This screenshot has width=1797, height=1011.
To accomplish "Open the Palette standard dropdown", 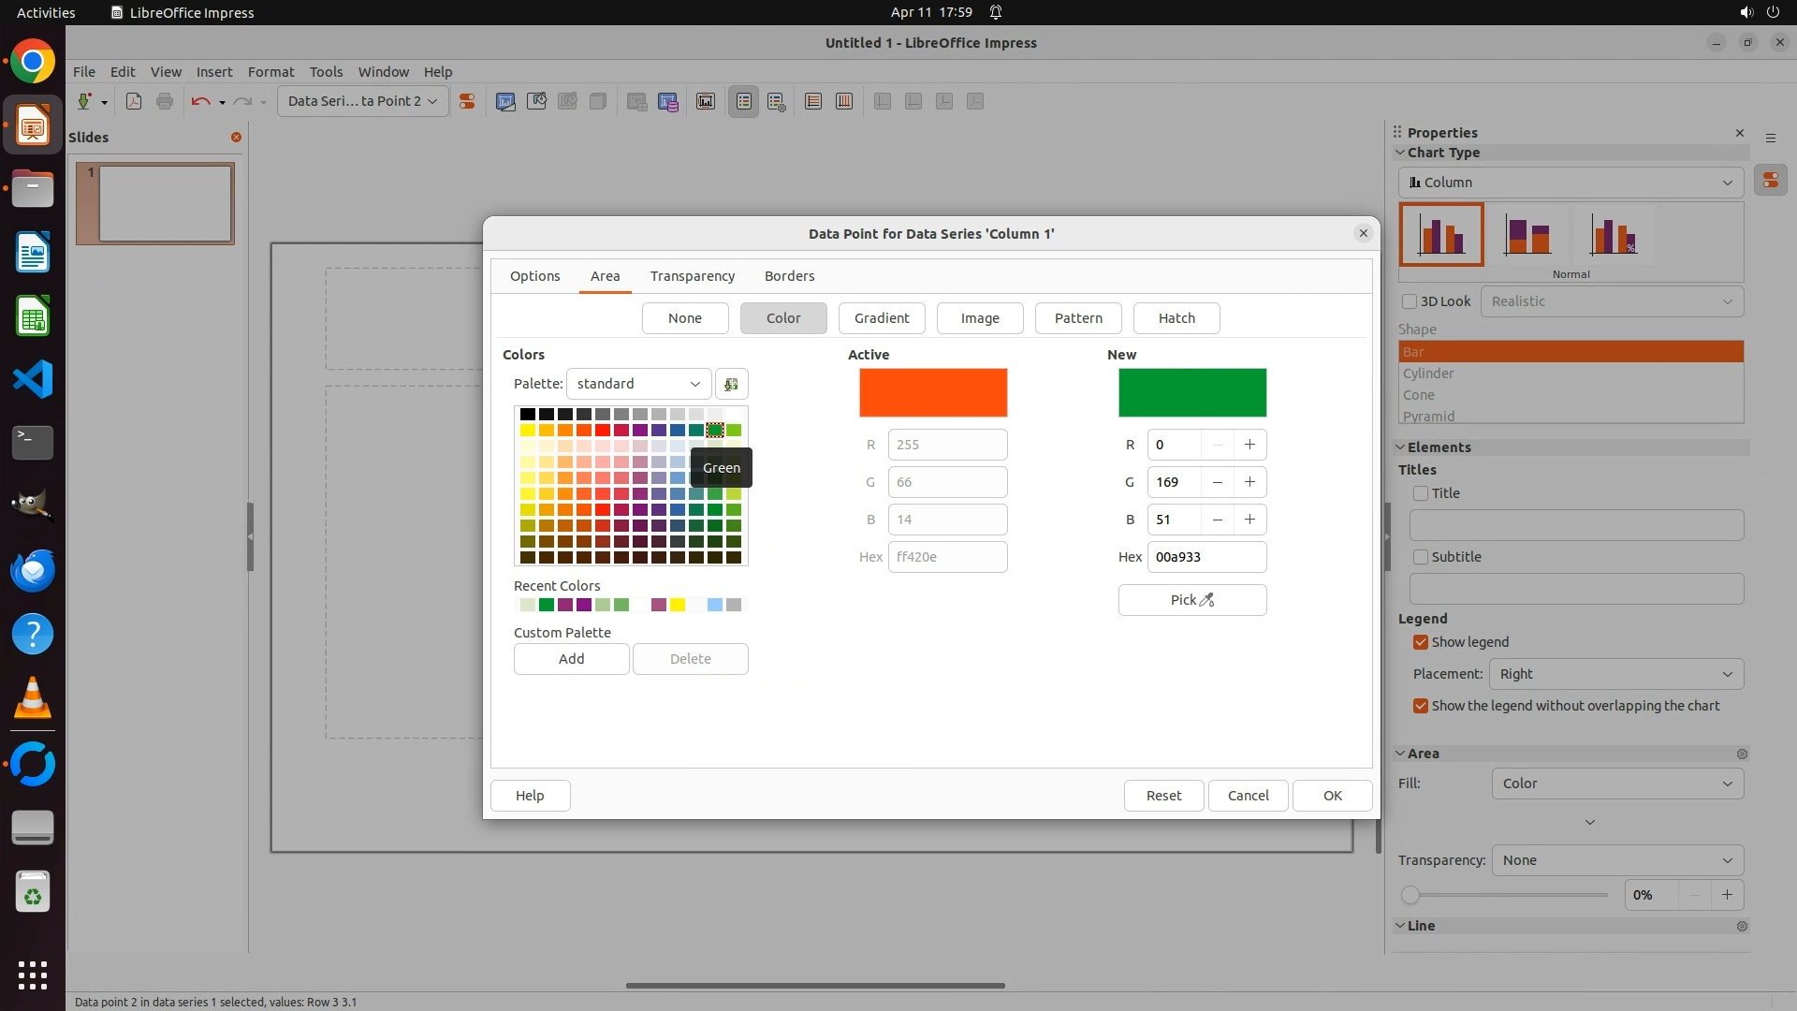I will pos(638,384).
